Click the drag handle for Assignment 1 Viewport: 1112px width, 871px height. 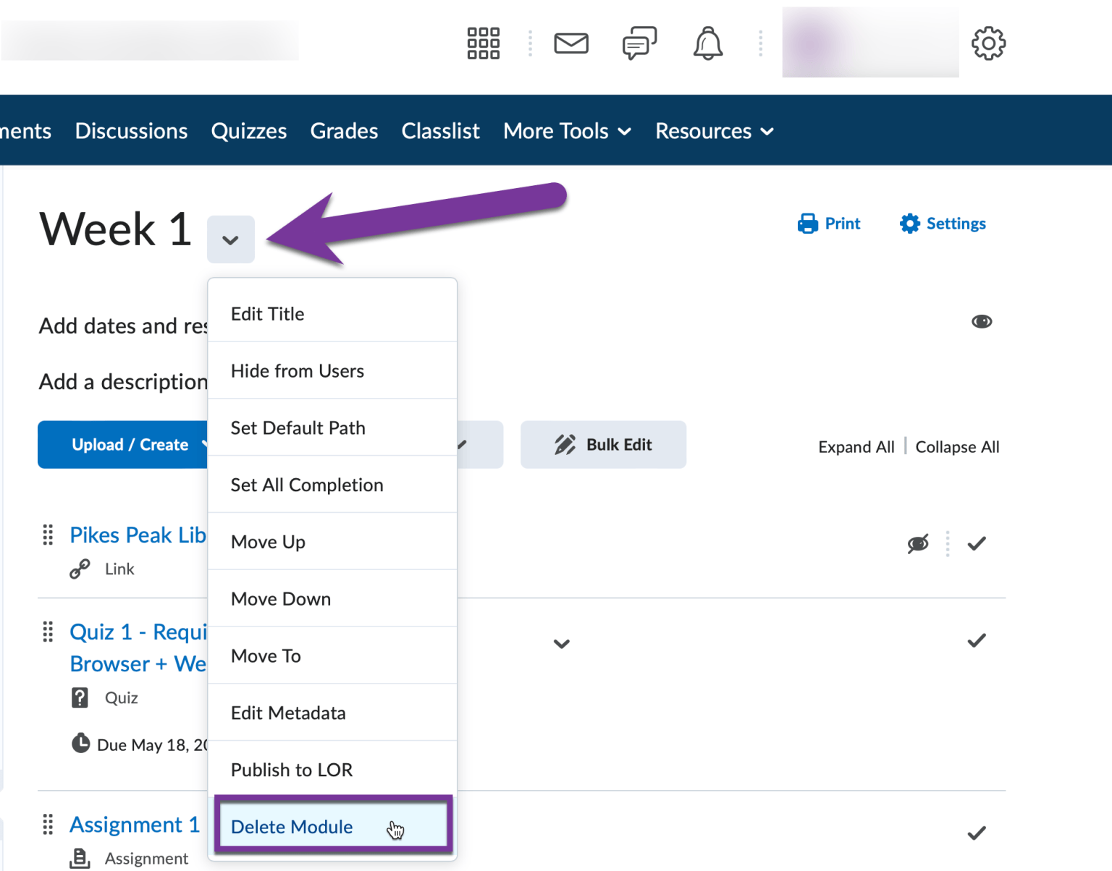pyautogui.click(x=48, y=824)
